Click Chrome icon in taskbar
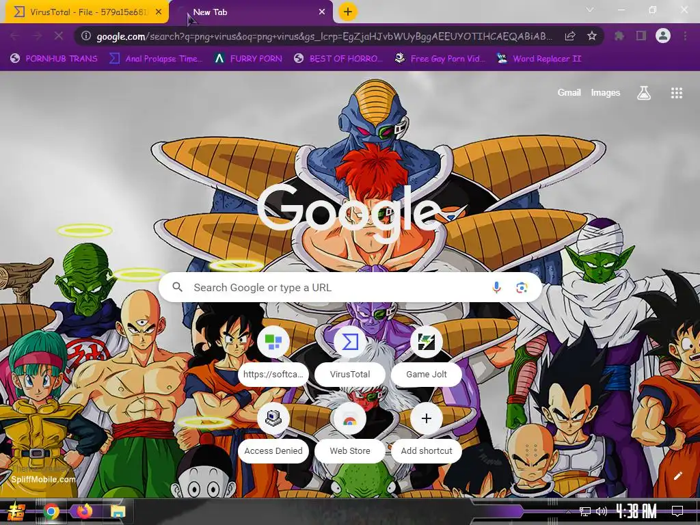Image resolution: width=700 pixels, height=525 pixels. click(51, 511)
